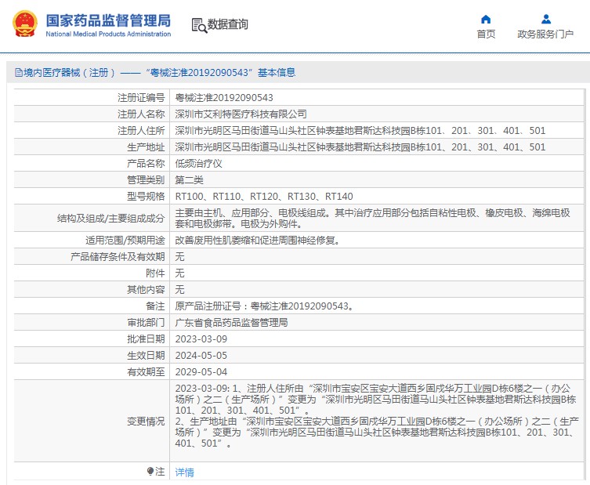
Task: Click 产品储存条件及有效期 value 无
Action: click(180, 257)
